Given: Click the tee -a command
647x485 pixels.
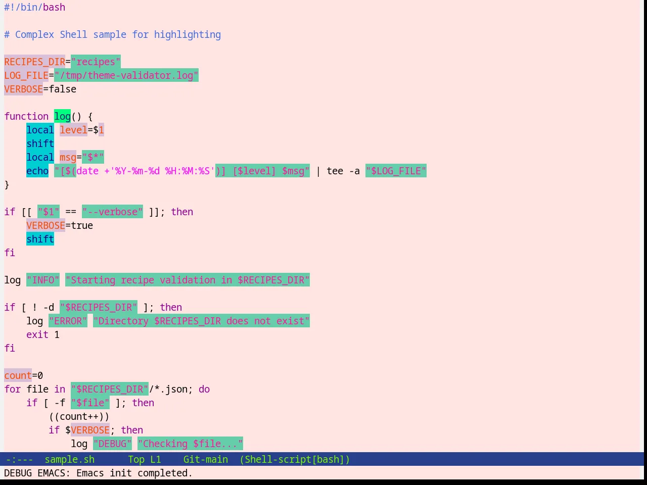Looking at the screenshot, I should pyautogui.click(x=343, y=171).
